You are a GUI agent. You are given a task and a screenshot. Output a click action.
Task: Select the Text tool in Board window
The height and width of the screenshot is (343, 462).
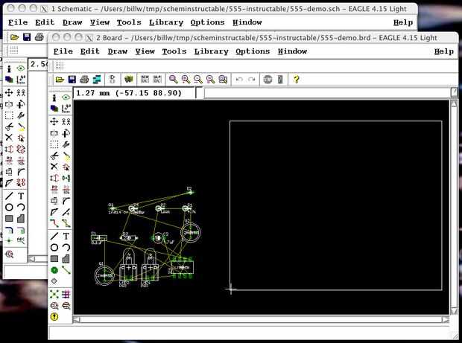(66, 236)
